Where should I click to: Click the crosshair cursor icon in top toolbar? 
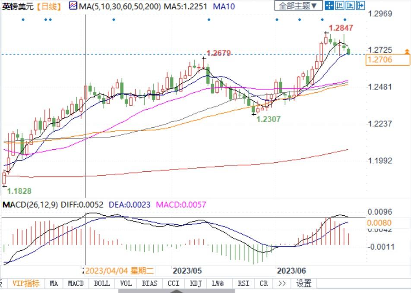329,6
